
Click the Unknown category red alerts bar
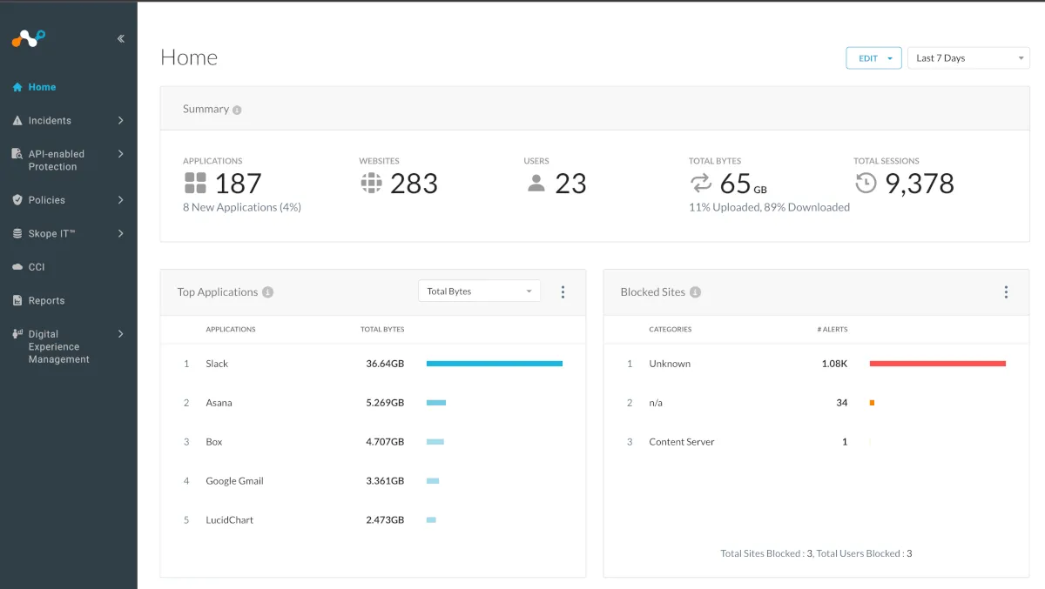click(937, 364)
